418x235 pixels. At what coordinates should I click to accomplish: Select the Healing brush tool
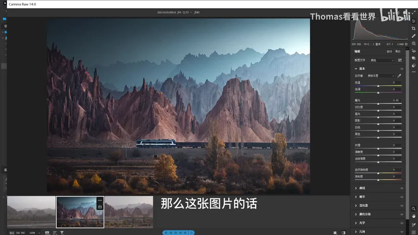pyautogui.click(x=414, y=36)
